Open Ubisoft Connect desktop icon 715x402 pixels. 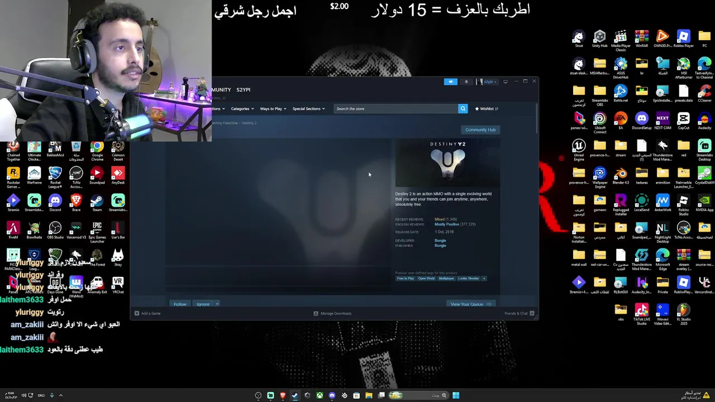pyautogui.click(x=600, y=122)
